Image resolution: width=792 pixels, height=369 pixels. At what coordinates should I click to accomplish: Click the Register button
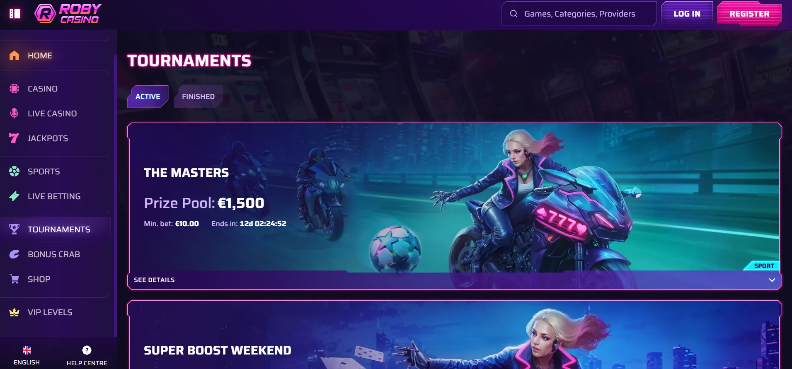pos(749,14)
